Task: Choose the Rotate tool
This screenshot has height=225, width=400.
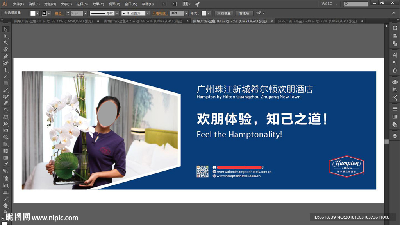Action: pos(5,110)
